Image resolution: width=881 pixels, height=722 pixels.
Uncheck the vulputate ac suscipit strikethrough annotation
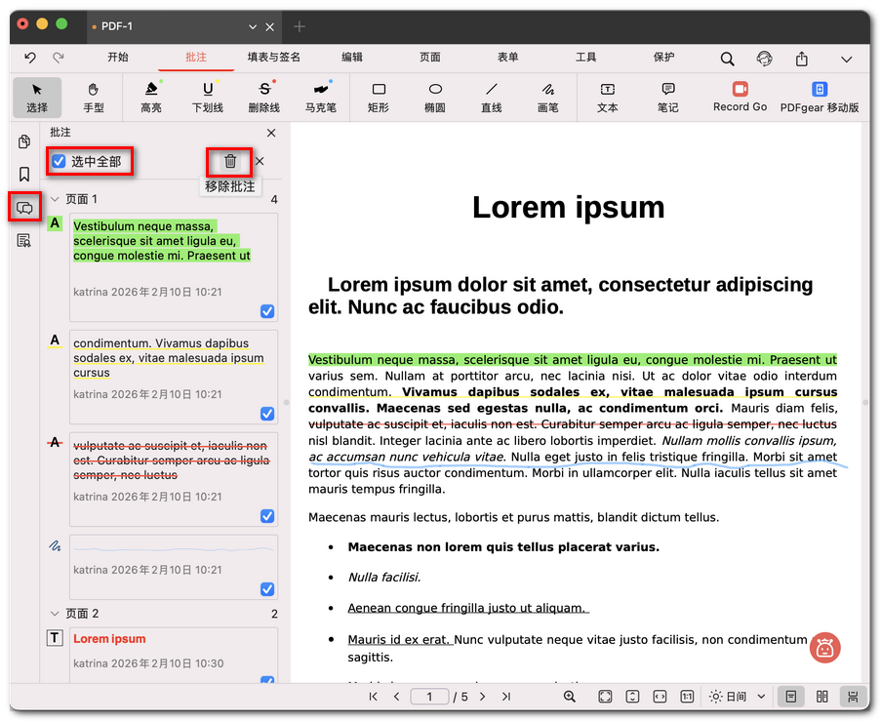click(267, 516)
